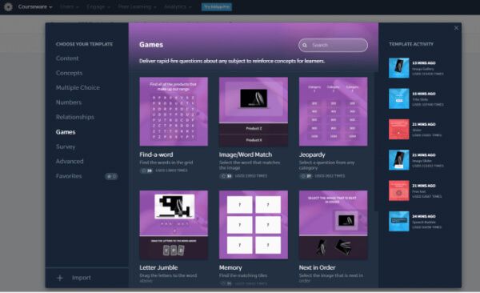The height and width of the screenshot is (293, 480).
Task: Show the Favorites template list
Action: point(69,176)
